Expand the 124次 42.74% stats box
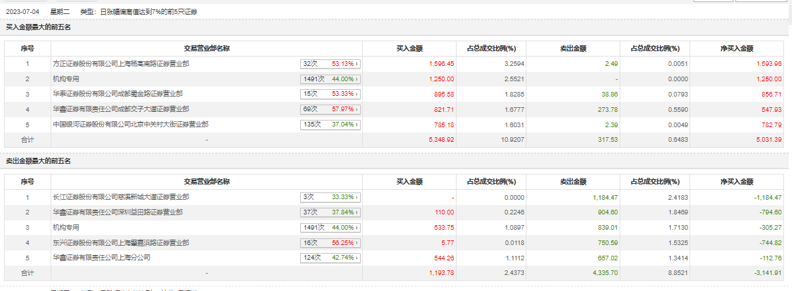This screenshot has width=792, height=291. point(330,258)
